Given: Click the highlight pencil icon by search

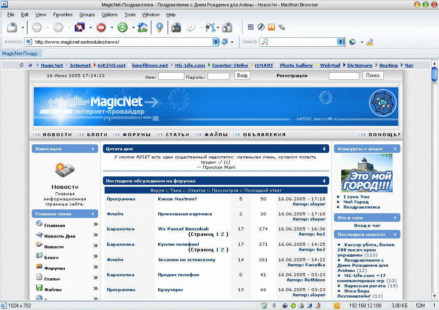Looking at the screenshot, I should 370,42.
